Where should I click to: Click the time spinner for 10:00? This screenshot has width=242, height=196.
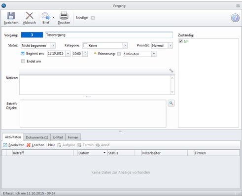coord(85,54)
